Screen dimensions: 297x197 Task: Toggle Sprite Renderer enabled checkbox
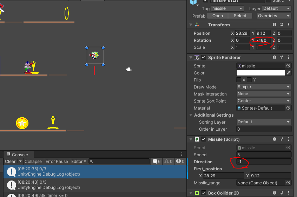(x=204, y=57)
